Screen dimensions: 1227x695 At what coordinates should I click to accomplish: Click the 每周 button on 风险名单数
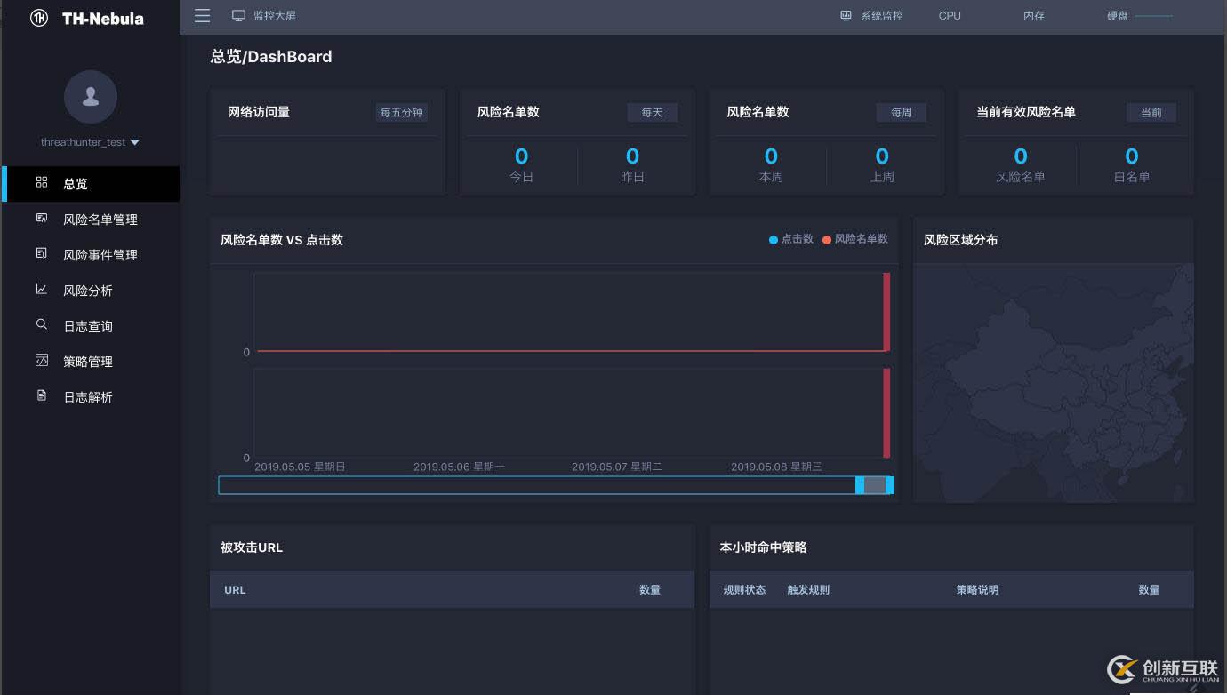901,113
